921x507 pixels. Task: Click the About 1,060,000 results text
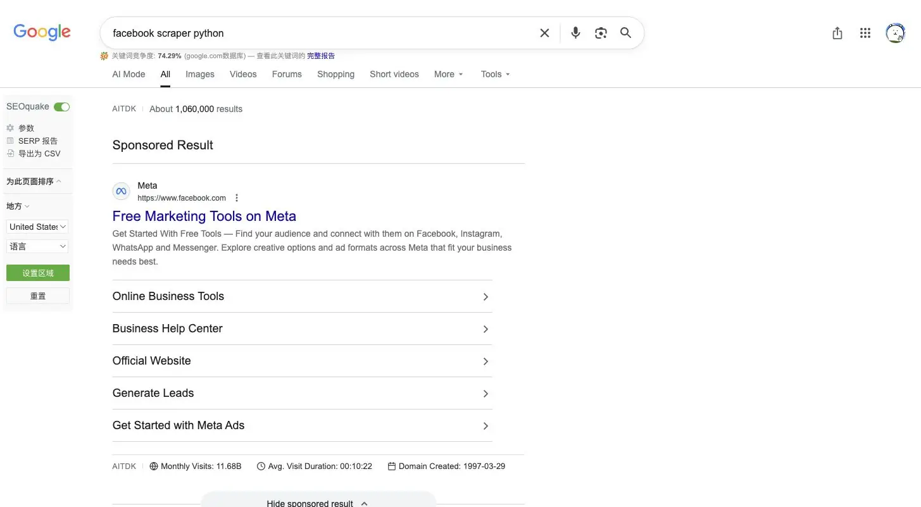pyautogui.click(x=196, y=109)
